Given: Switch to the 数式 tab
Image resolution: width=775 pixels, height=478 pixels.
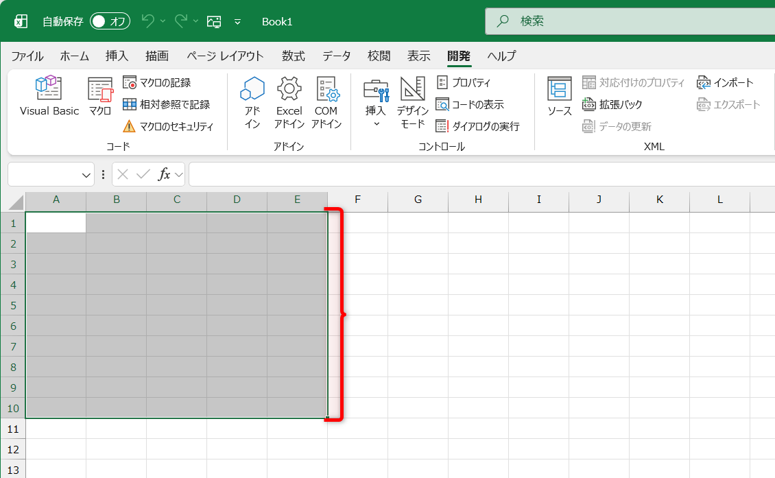Looking at the screenshot, I should tap(294, 56).
